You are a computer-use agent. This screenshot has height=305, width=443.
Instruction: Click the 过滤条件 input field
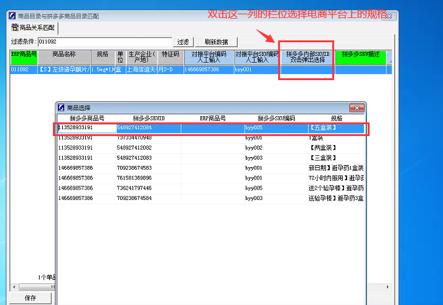point(104,42)
